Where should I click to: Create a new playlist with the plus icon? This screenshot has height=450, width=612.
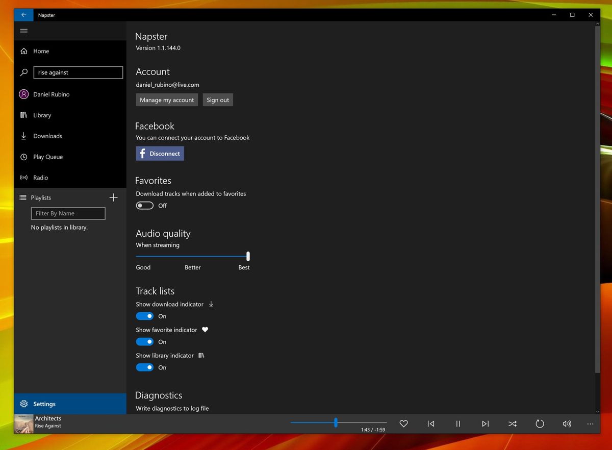113,197
